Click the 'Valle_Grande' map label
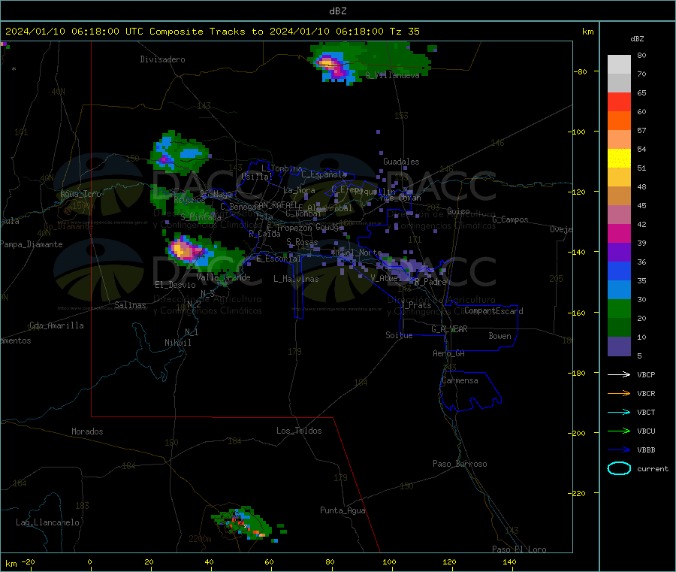 (223, 277)
